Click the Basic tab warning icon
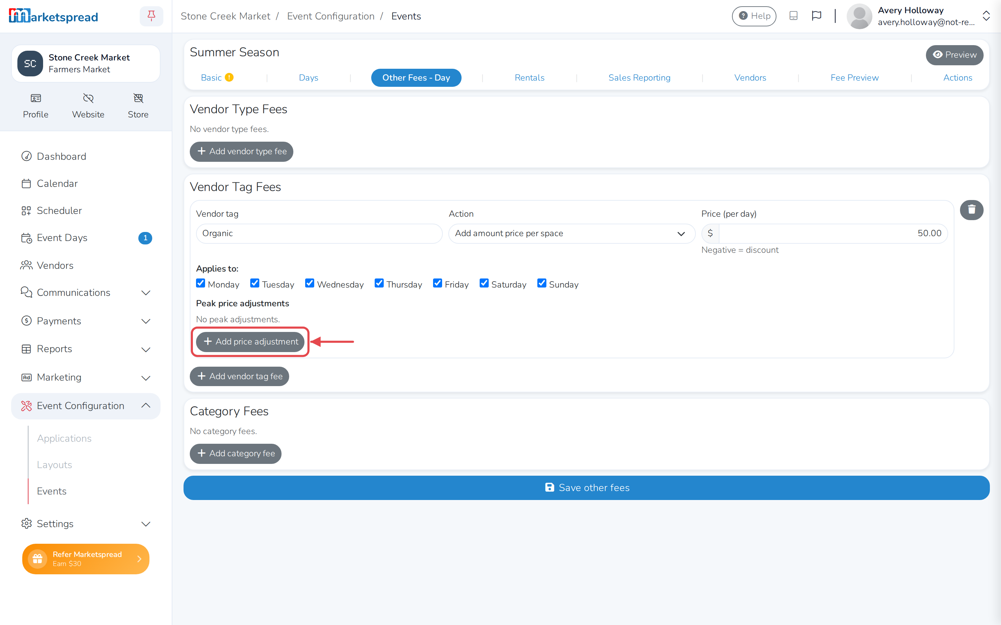Screen dimensions: 1001x625 (229, 77)
